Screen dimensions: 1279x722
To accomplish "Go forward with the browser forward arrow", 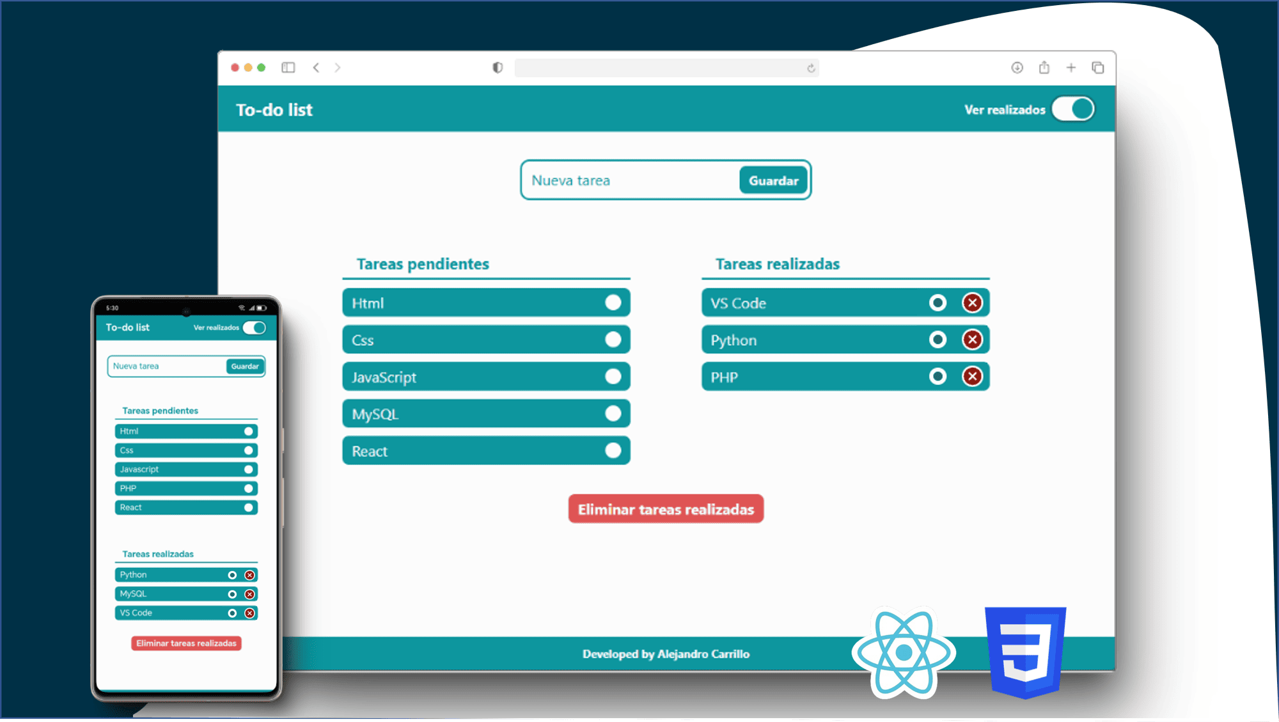I will tap(338, 67).
